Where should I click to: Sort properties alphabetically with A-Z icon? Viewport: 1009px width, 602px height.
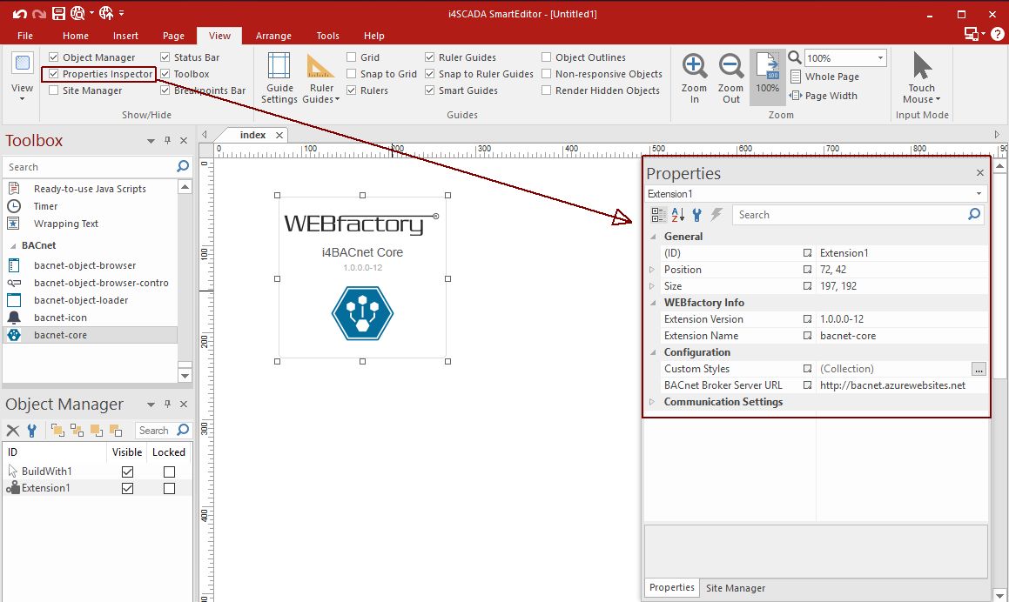(x=677, y=215)
